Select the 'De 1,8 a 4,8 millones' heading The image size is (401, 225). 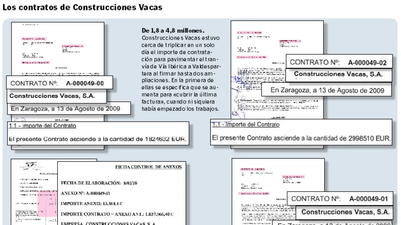(x=173, y=31)
